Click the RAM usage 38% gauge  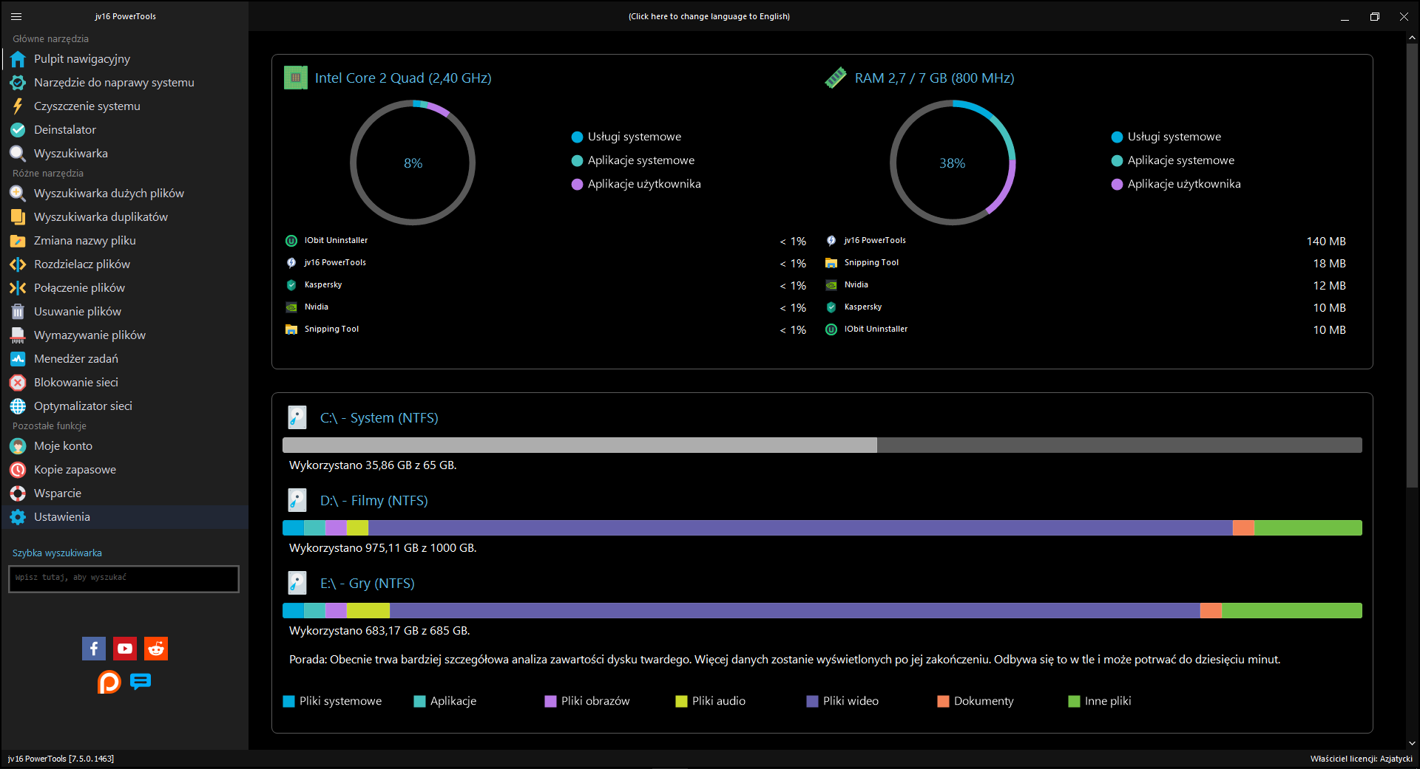pos(953,163)
